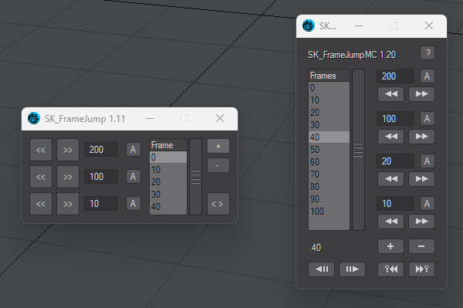463x308 pixels.
Task: Jump back 100 frames in SK_FrameJump 1.11
Action: tap(41, 177)
